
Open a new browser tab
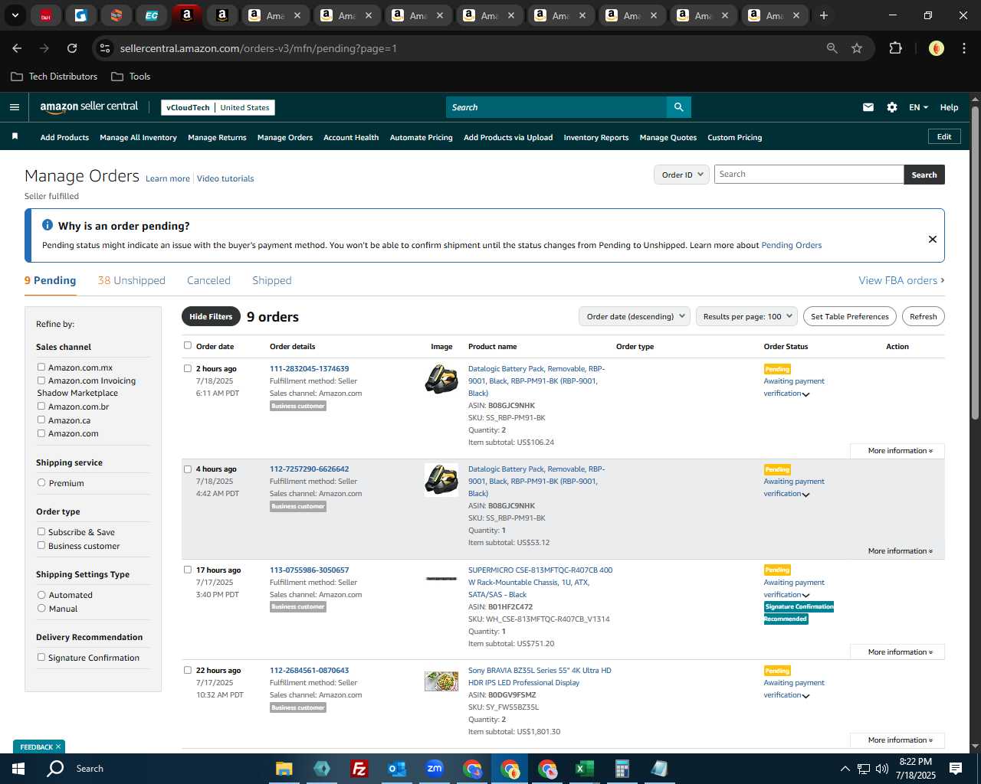823,15
